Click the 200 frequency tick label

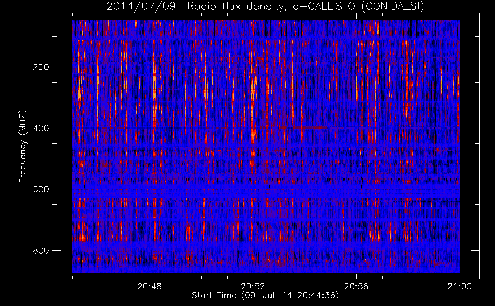pyautogui.click(x=41, y=67)
